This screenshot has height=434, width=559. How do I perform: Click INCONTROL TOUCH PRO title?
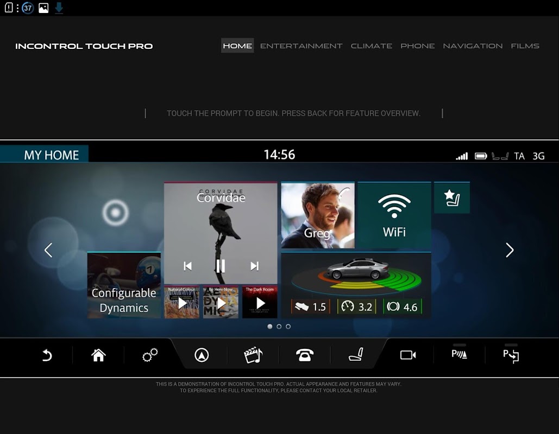(x=84, y=46)
